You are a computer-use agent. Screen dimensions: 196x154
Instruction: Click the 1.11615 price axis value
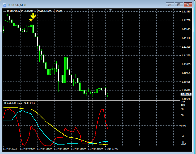(x=186, y=29)
